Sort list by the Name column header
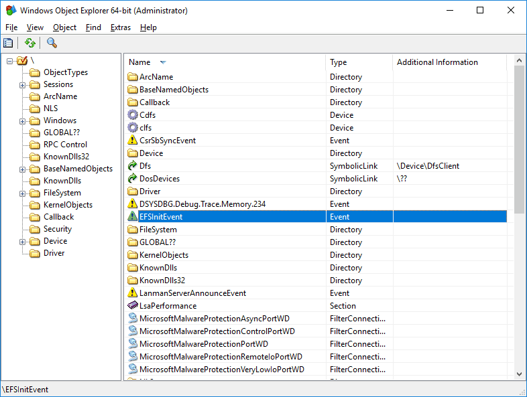 (225, 62)
